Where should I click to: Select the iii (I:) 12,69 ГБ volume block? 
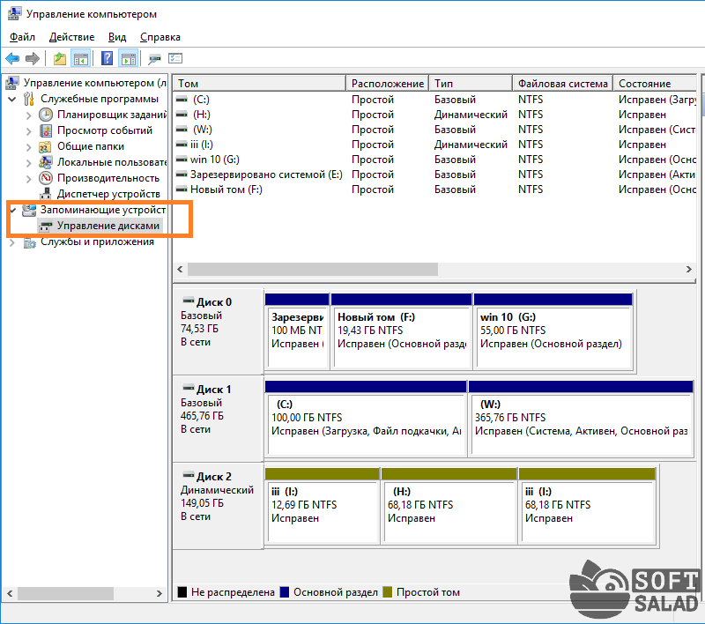coord(322,506)
